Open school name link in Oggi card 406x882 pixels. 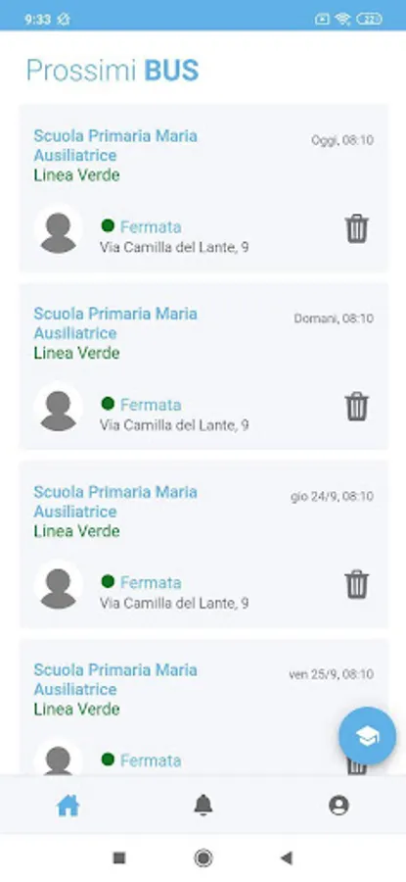click(x=115, y=145)
